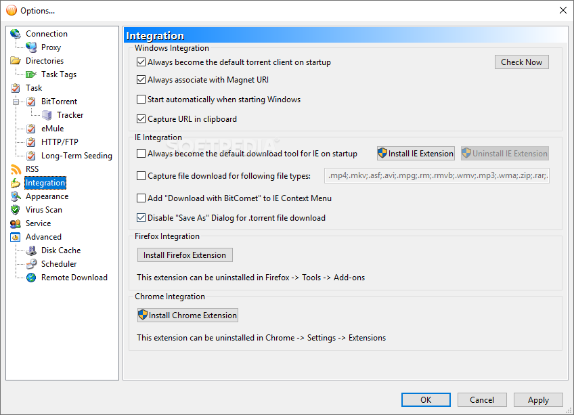Select Long-Term Seeding in the tree

76,156
